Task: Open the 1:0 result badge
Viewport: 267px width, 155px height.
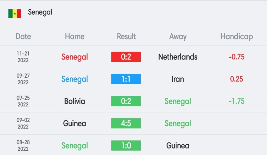Action: [x=126, y=145]
